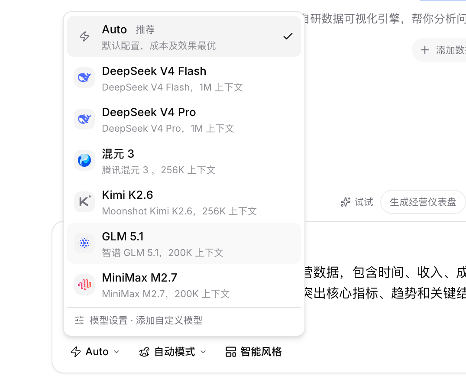Expand the 自动模式 dropdown chevron
Viewport: 466px width, 376px height.
[203, 352]
